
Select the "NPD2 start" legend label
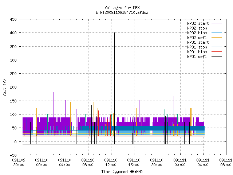tap(198, 23)
